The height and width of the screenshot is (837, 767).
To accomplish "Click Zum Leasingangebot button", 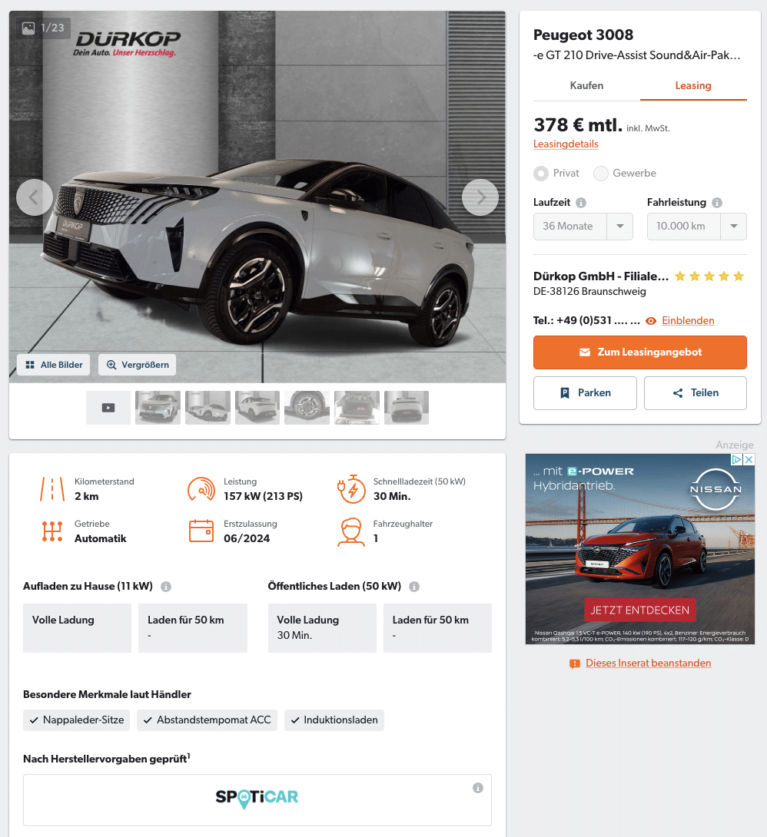I will tap(640, 352).
